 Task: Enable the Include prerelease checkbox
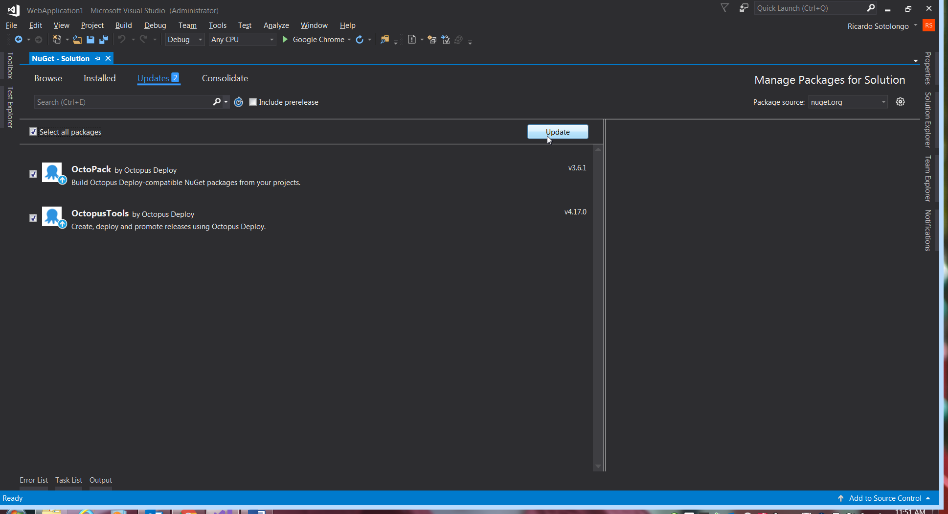(x=253, y=102)
